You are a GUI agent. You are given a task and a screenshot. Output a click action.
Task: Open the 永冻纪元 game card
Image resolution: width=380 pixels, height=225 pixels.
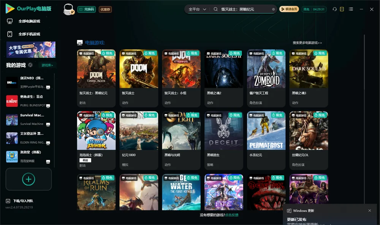[266, 140]
